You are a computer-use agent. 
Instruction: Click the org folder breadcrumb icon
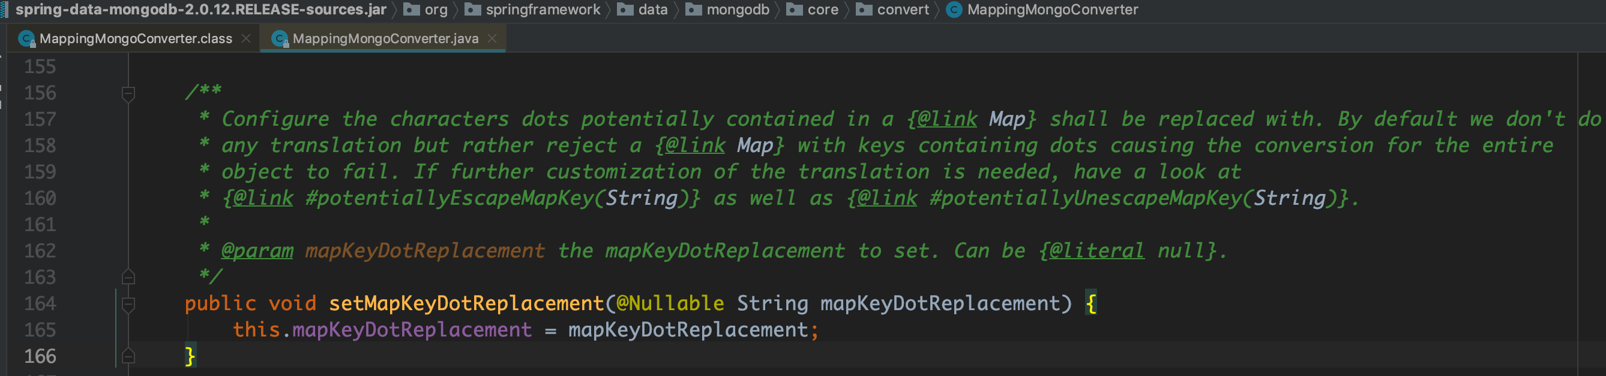[x=412, y=10]
